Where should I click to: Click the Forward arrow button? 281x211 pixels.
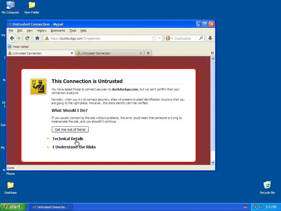coord(19,38)
